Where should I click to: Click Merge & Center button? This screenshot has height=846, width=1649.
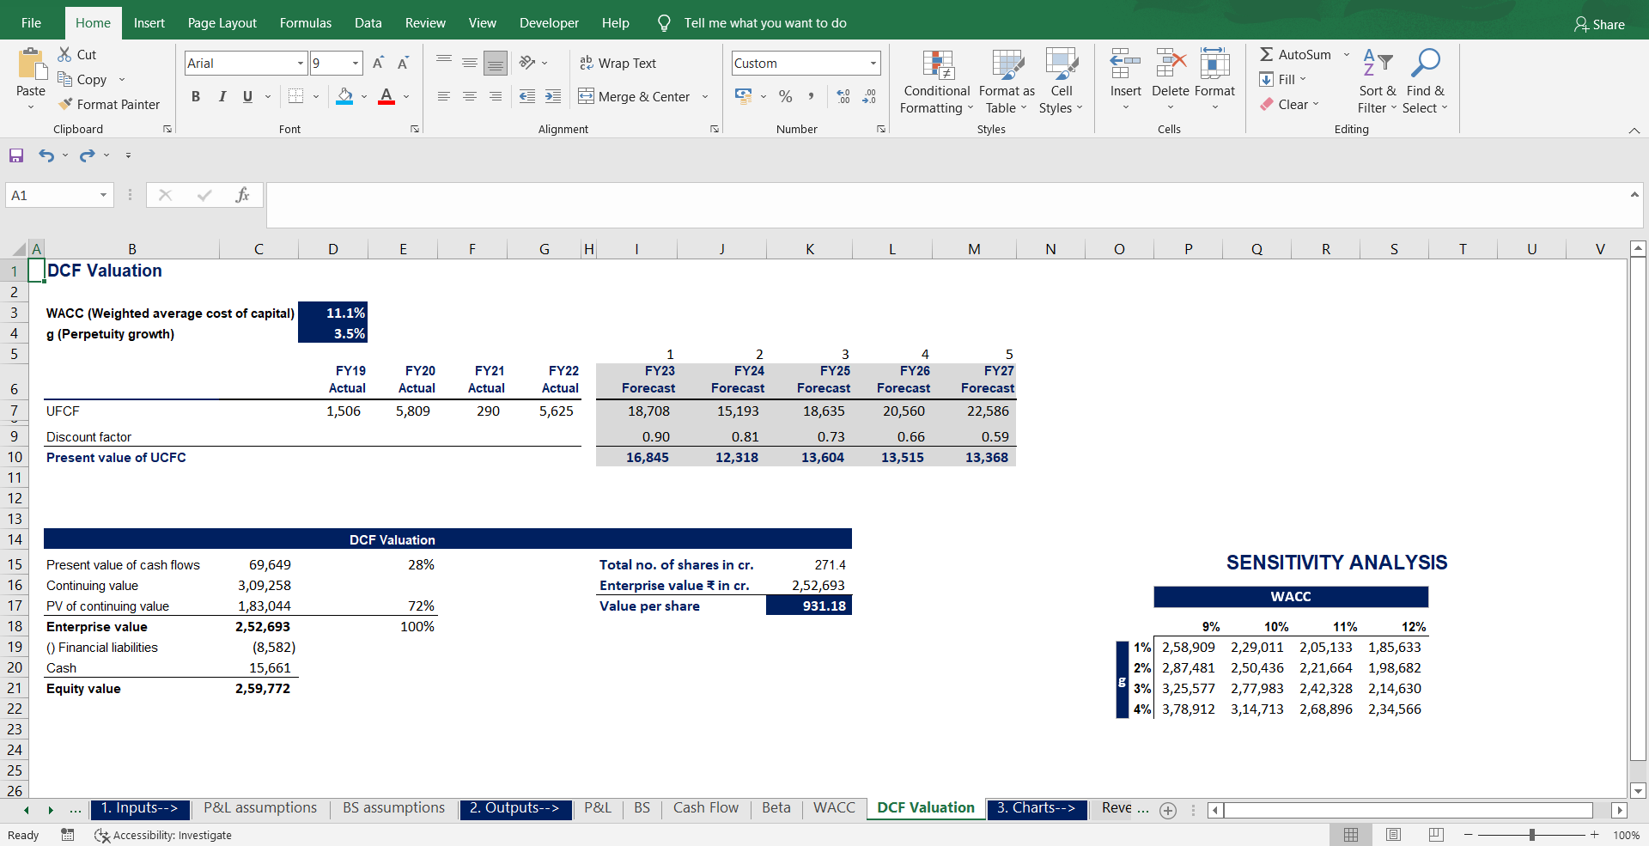[635, 96]
